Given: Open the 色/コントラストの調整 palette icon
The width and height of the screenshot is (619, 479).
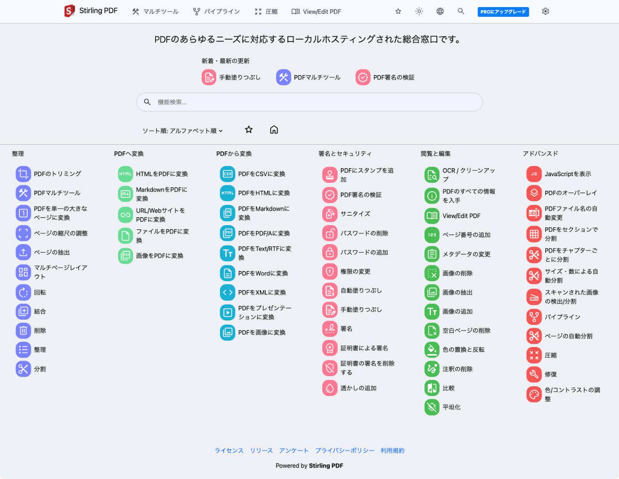Looking at the screenshot, I should (534, 394).
